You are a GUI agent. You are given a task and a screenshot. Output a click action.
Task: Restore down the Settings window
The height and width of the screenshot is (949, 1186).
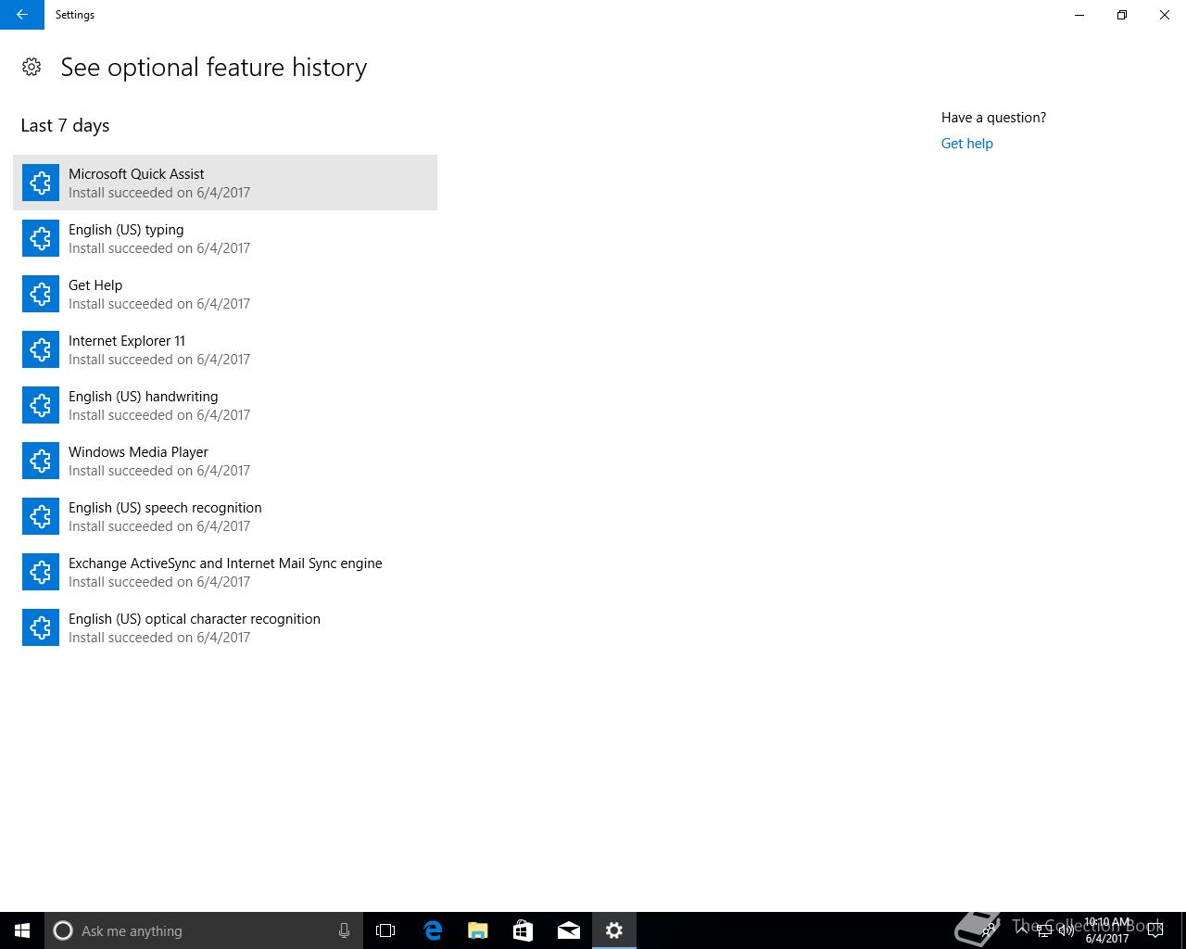1122,15
